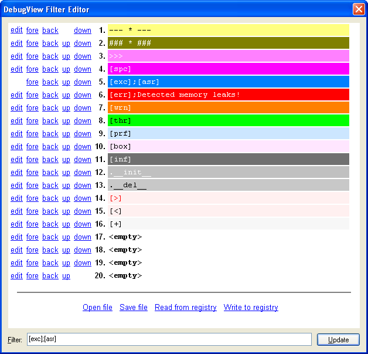Click fore link for [exc];[asr] row 5
Image resolution: width=368 pixels, height=354 pixels.
point(32,82)
